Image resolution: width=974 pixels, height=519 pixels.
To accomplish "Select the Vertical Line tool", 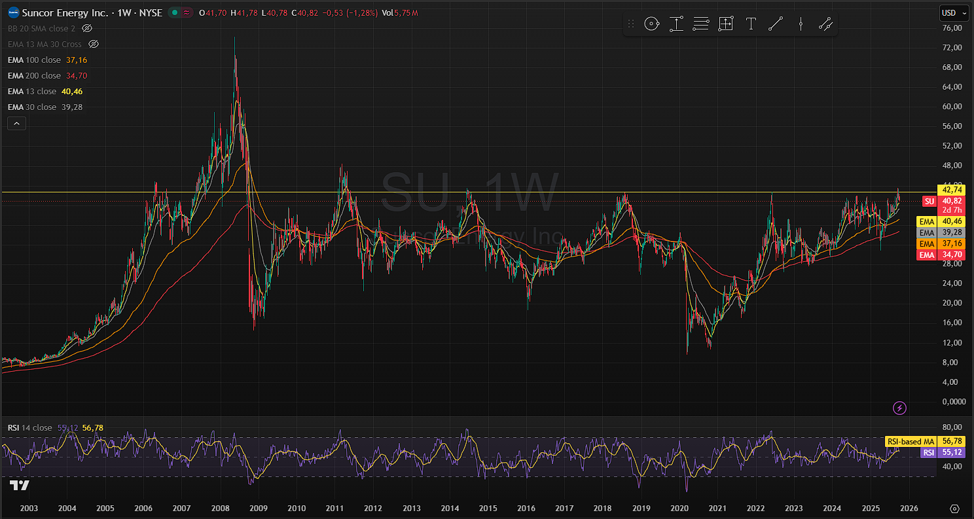I will [801, 24].
